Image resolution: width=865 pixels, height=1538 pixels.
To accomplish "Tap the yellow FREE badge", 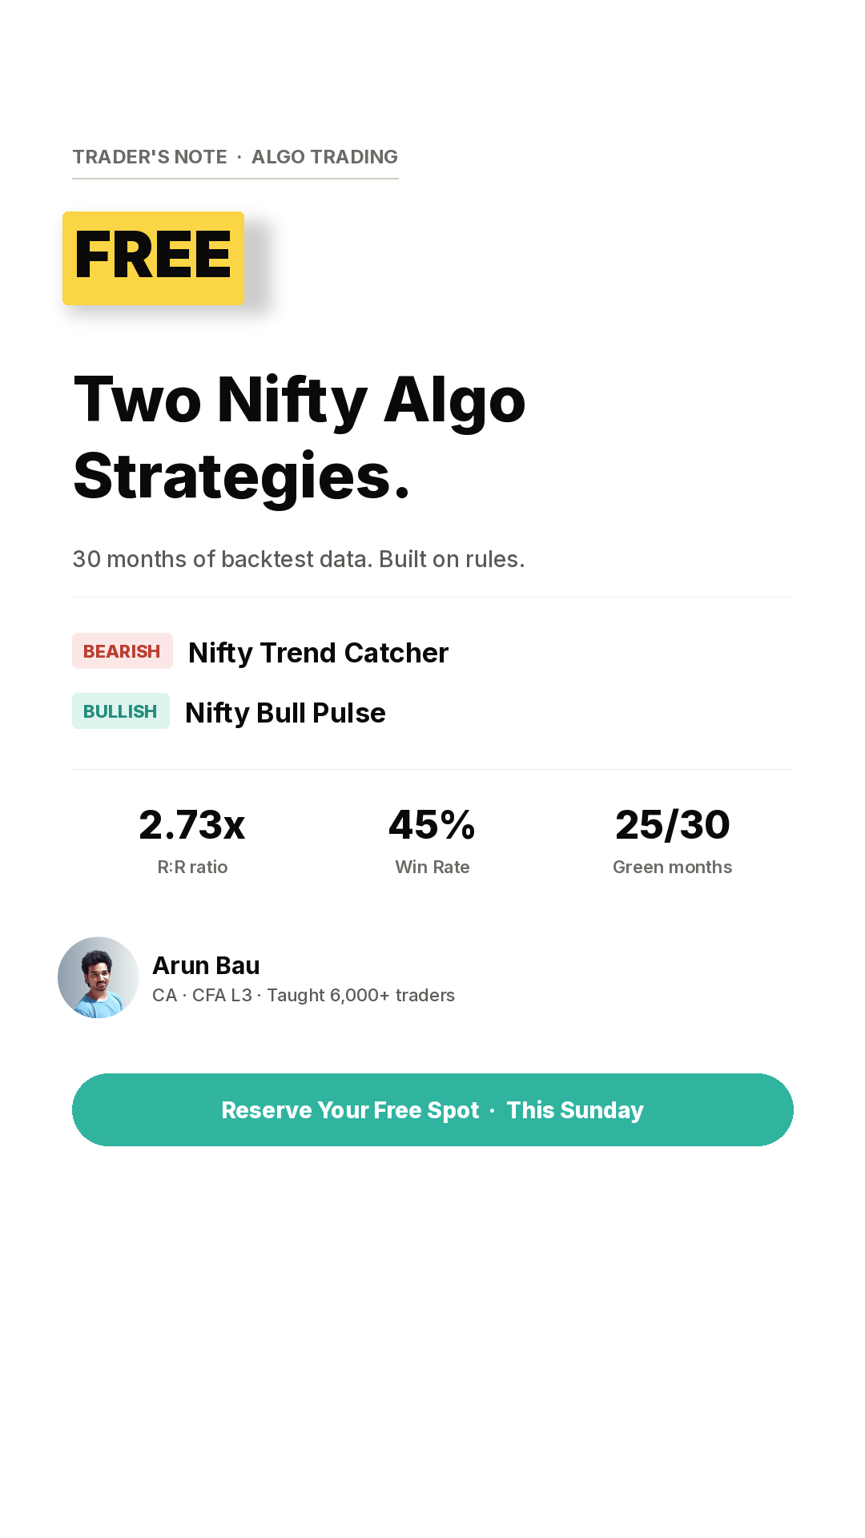I will (x=153, y=258).
